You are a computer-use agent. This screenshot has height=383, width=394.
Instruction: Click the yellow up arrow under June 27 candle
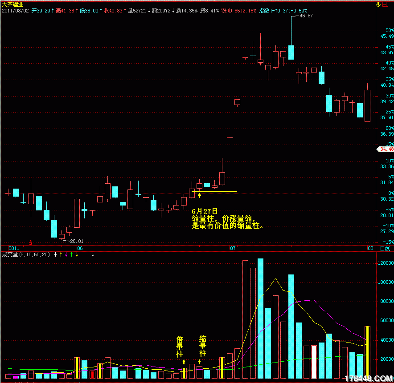[200, 195]
